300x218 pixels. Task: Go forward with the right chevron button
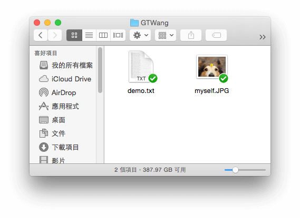click(x=55, y=35)
